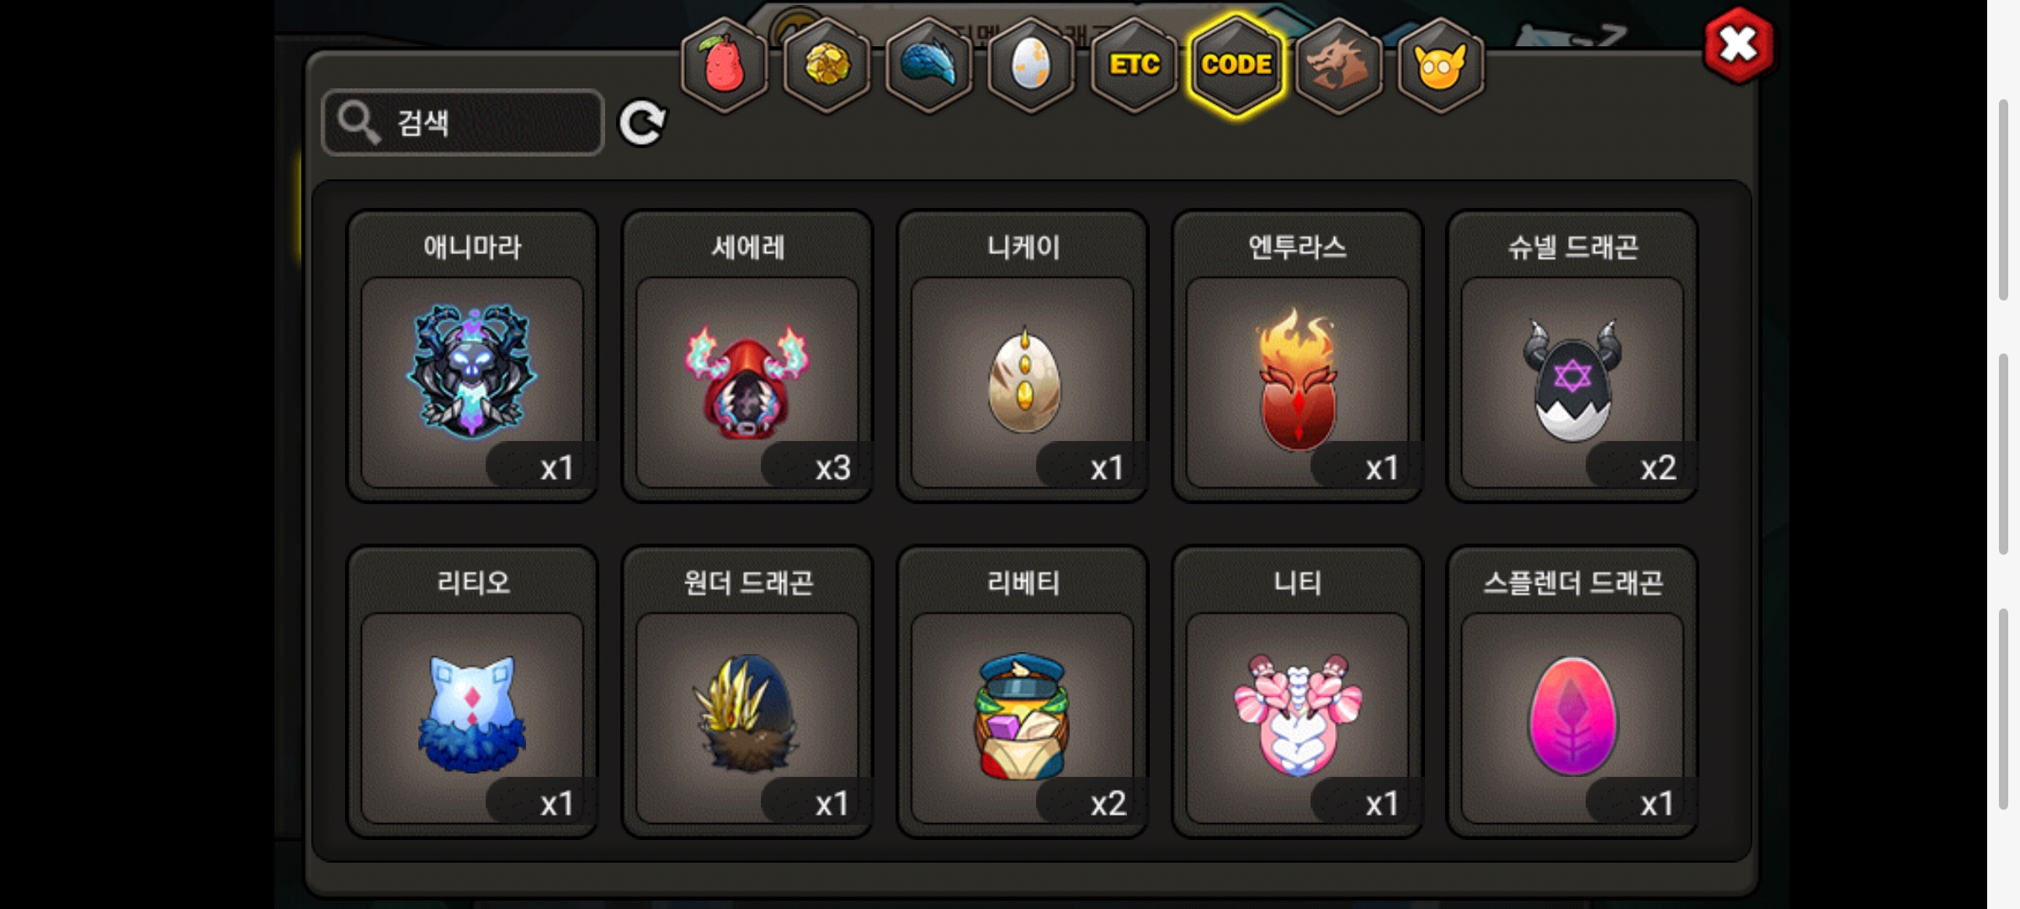Select the 원더 드래곤 egg

point(747,692)
